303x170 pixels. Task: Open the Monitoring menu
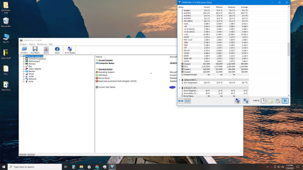click(x=42, y=44)
